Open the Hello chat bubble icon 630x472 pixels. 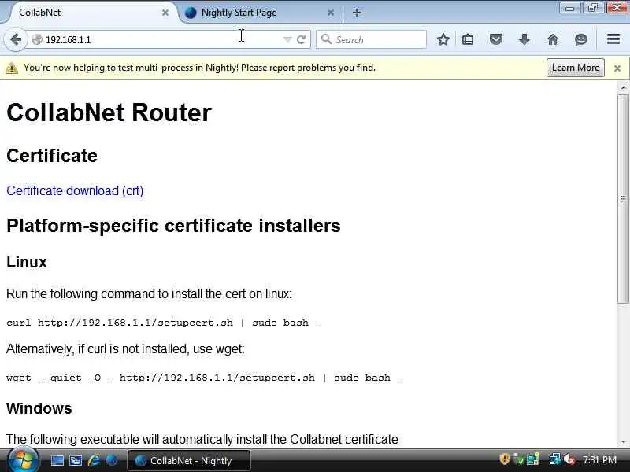[581, 39]
